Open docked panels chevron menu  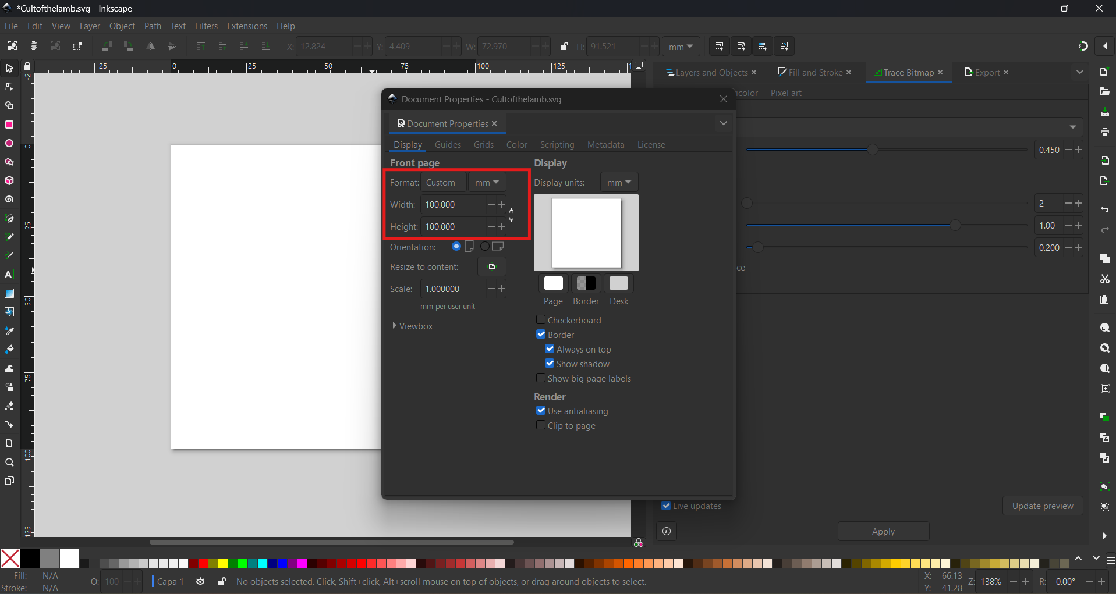pos(1079,72)
